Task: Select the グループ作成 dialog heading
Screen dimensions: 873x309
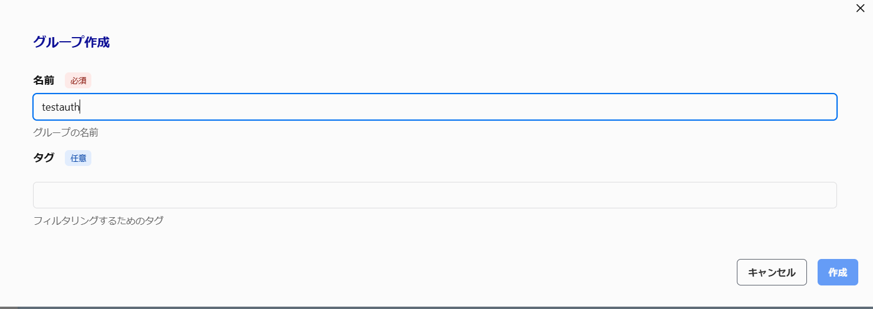Action: point(71,42)
